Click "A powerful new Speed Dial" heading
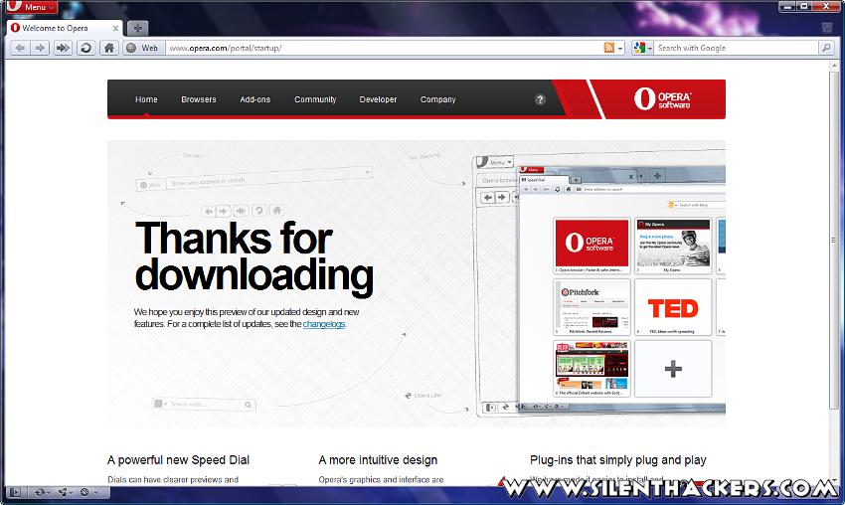Screen dimensions: 845x505 (178, 460)
